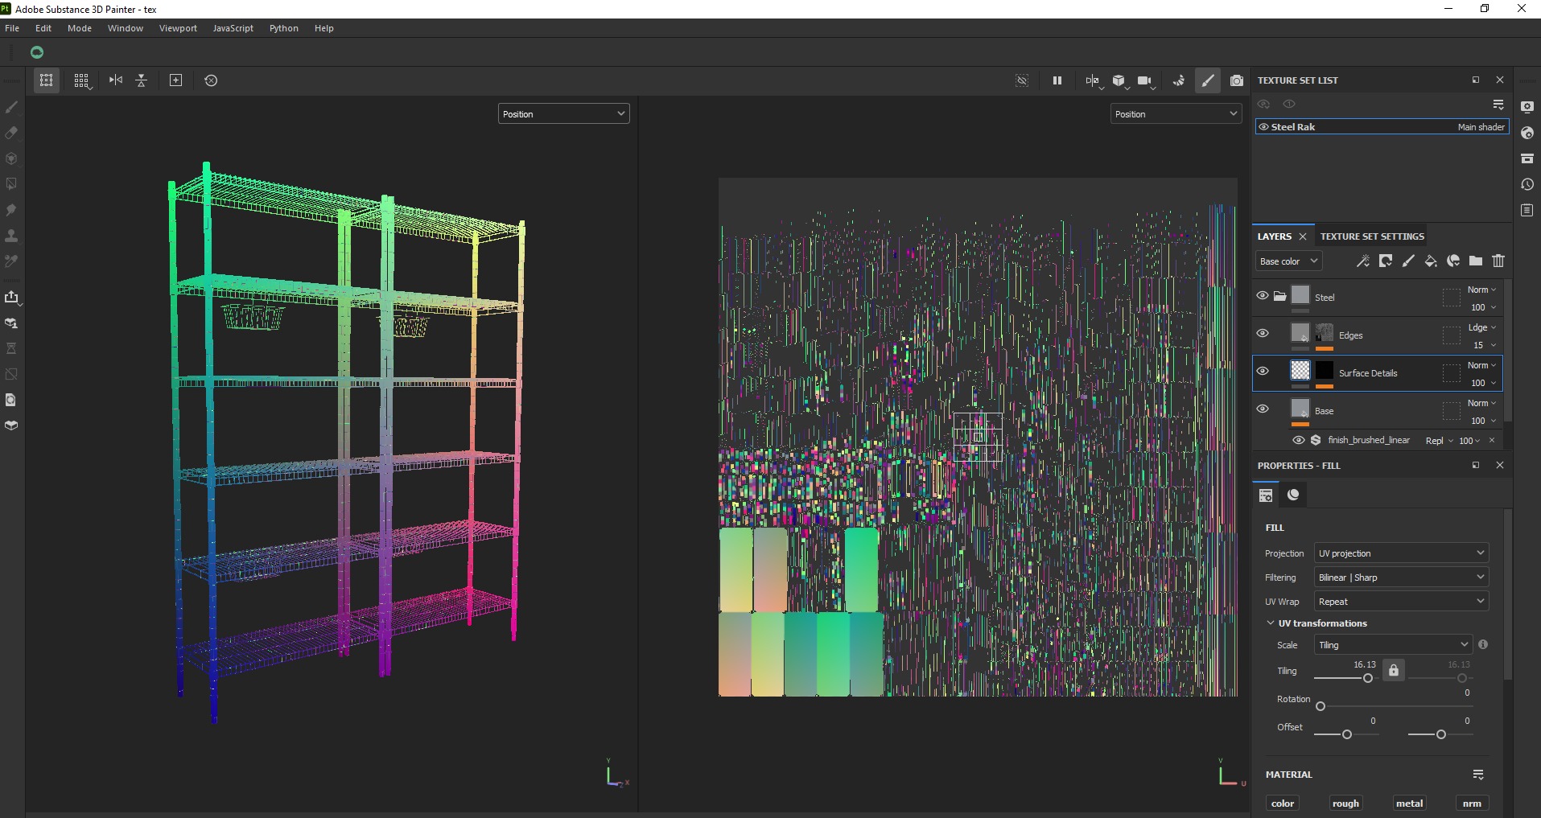Change Edges layer Ldge blend mode
Viewport: 1541px width, 818px height.
1481,327
